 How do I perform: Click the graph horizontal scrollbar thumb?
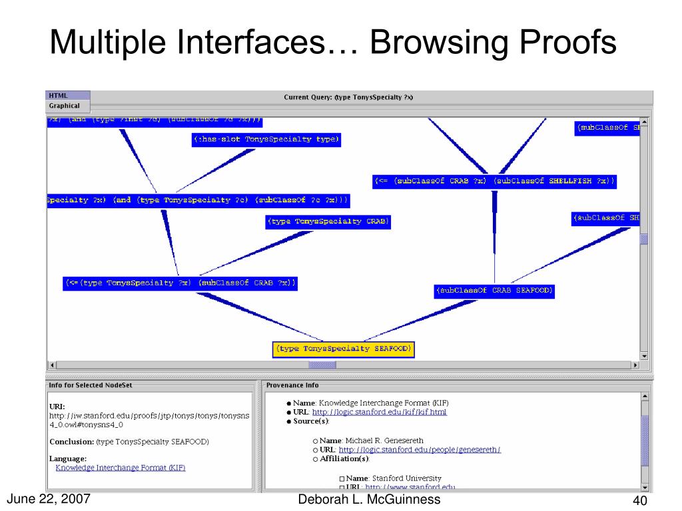coord(322,365)
